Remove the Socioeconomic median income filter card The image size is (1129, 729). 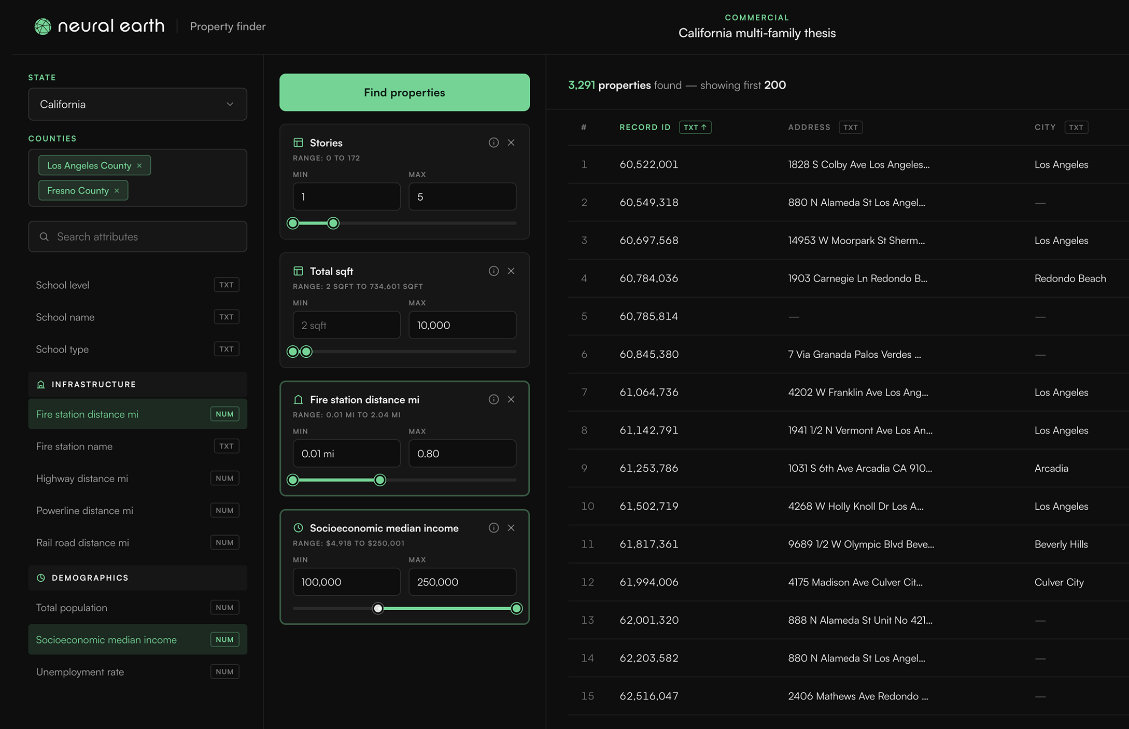coord(511,528)
